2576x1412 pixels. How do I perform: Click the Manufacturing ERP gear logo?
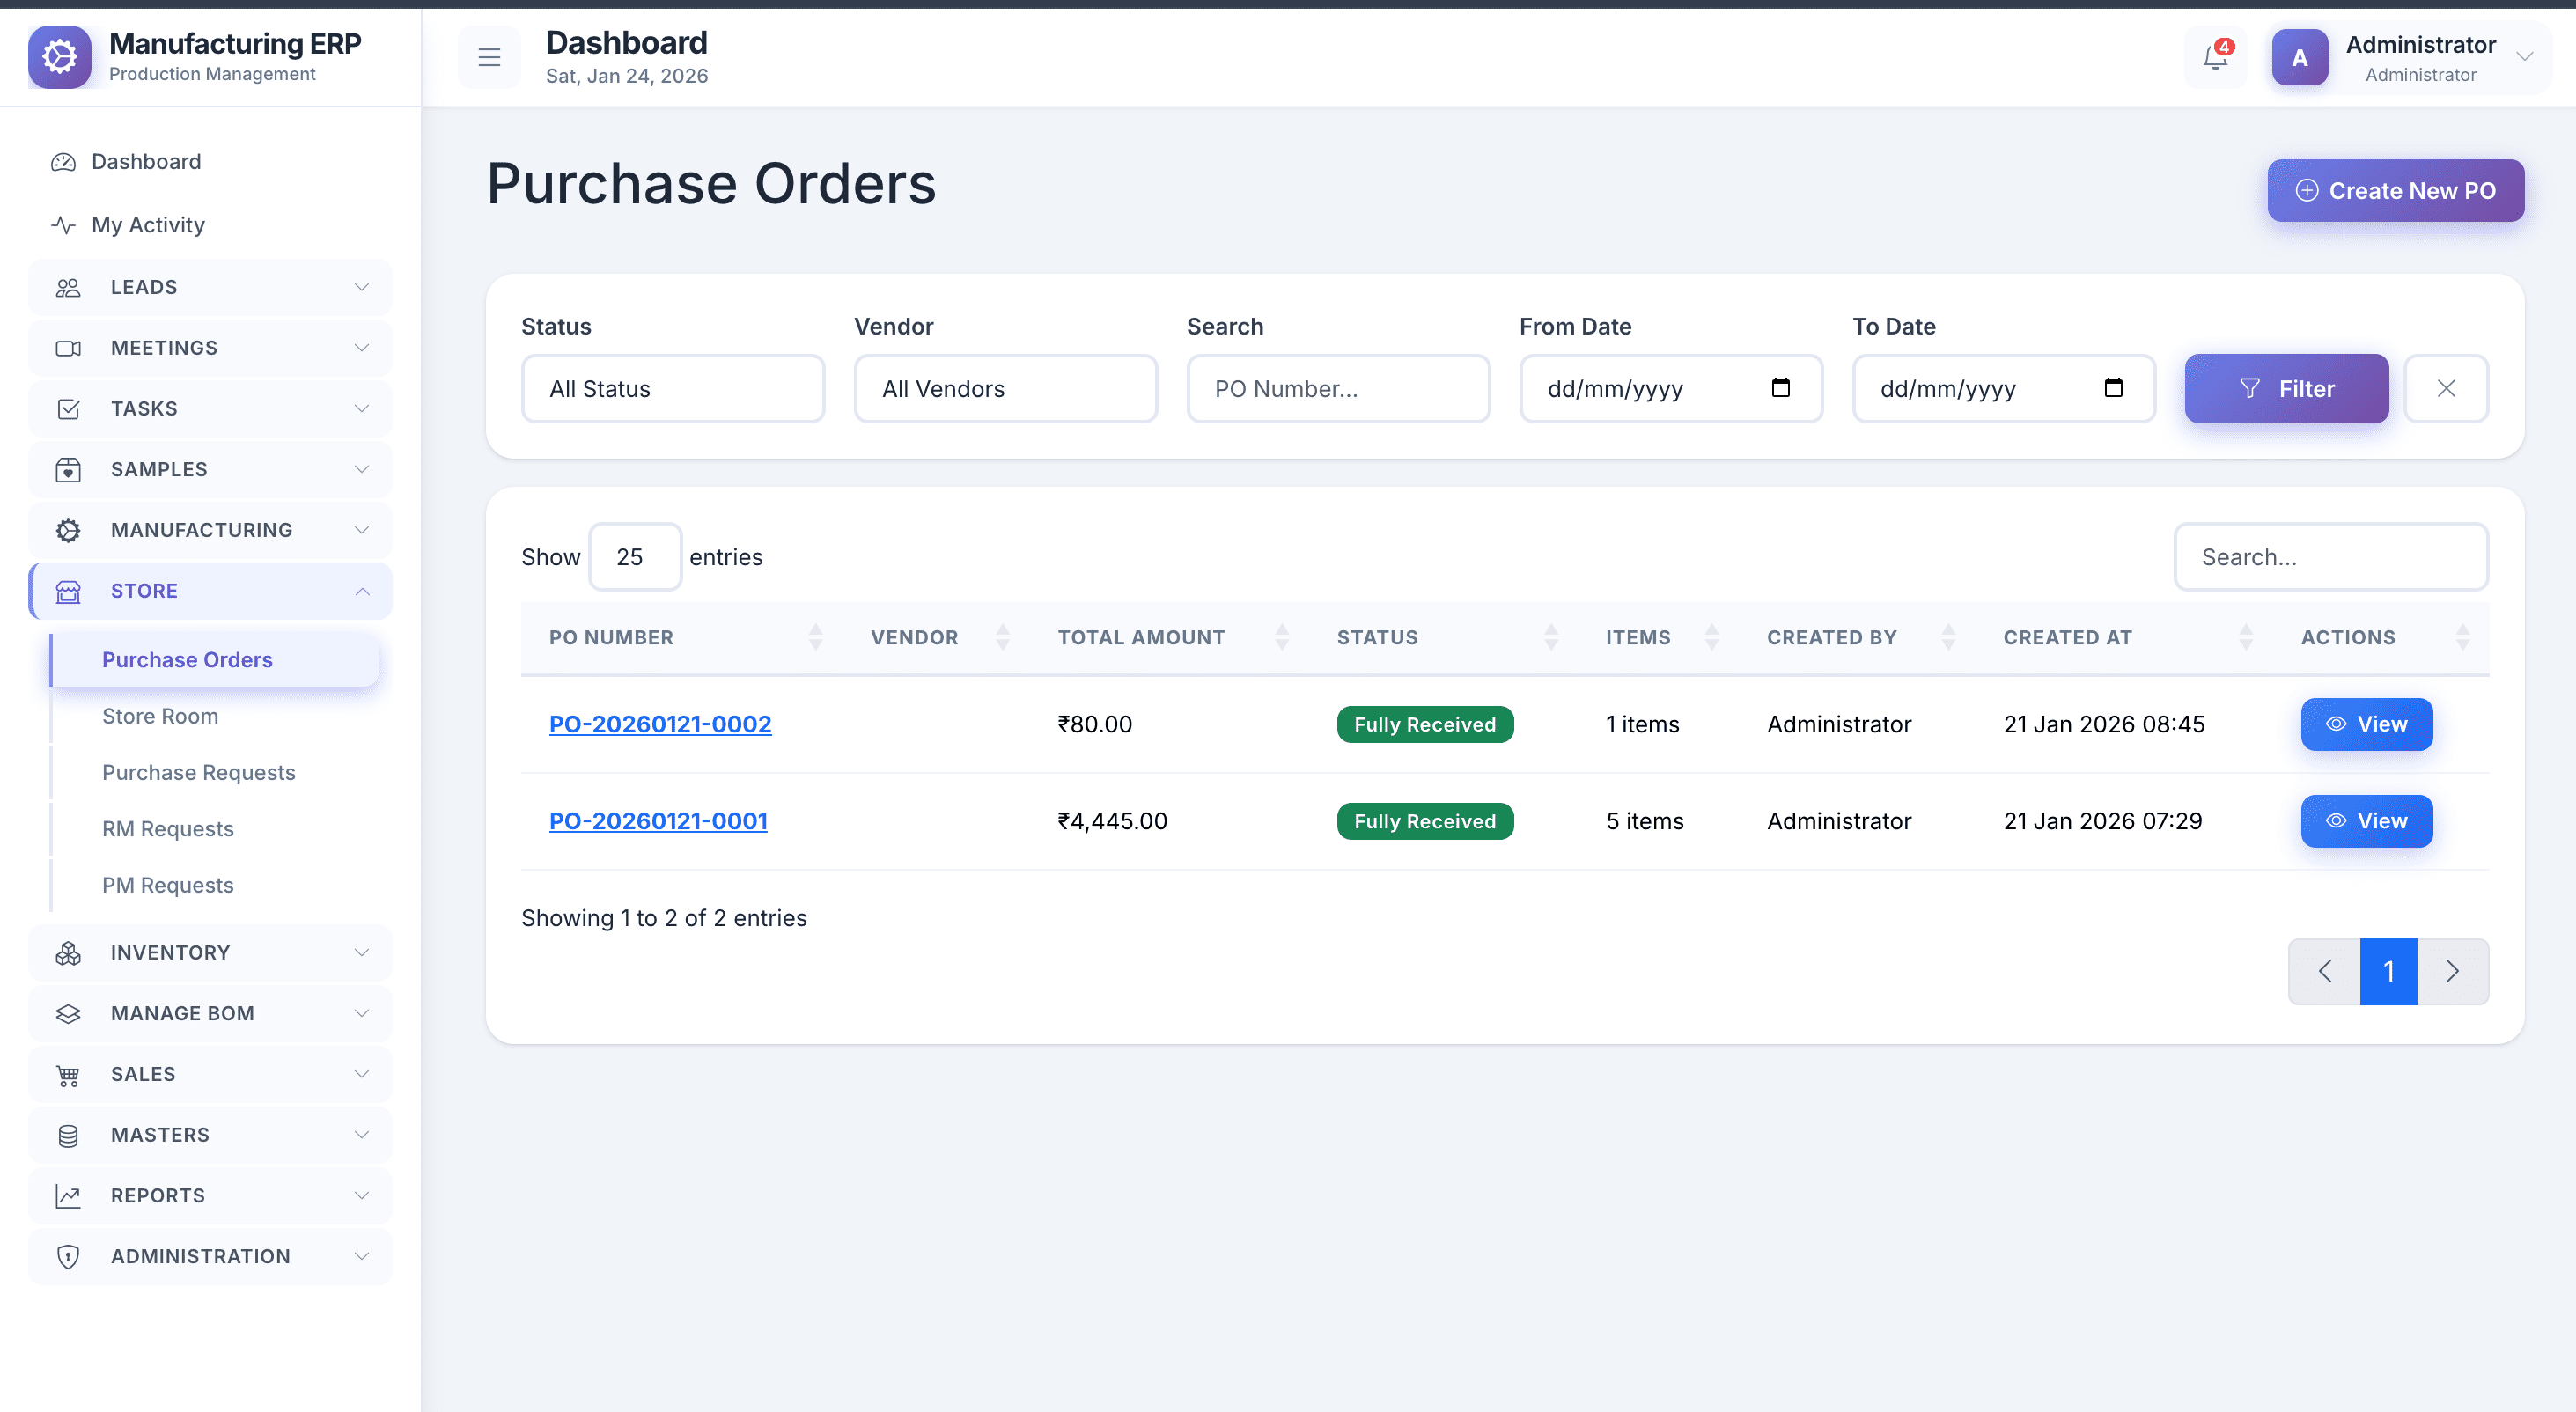pyautogui.click(x=60, y=57)
